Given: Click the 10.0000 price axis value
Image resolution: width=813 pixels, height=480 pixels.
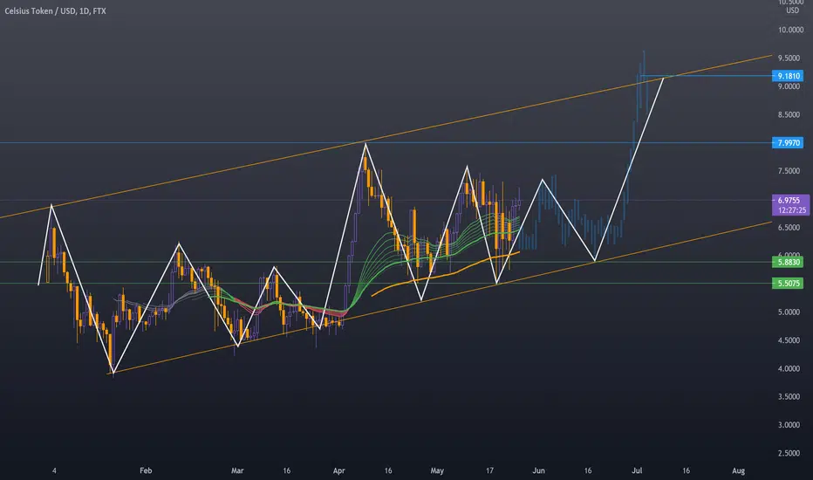Looking at the screenshot, I should coord(790,30).
